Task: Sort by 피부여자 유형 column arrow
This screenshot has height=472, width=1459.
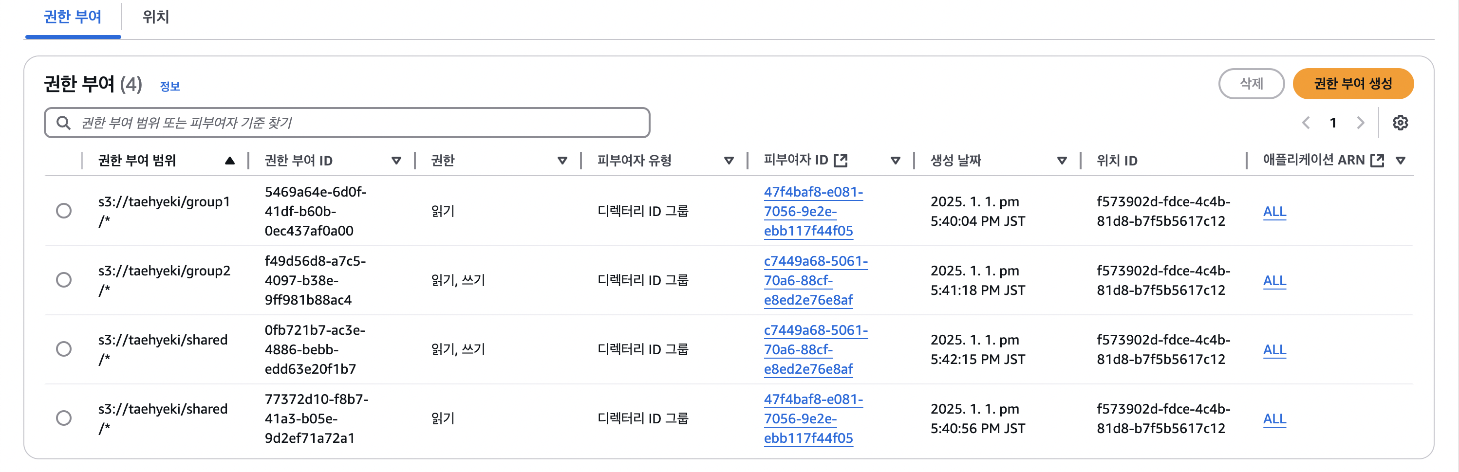Action: [729, 161]
